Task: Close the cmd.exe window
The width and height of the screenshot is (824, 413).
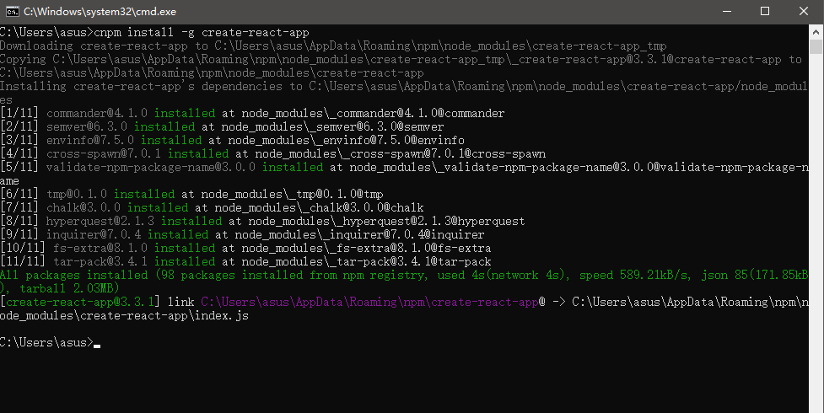Action: pyautogui.click(x=804, y=12)
